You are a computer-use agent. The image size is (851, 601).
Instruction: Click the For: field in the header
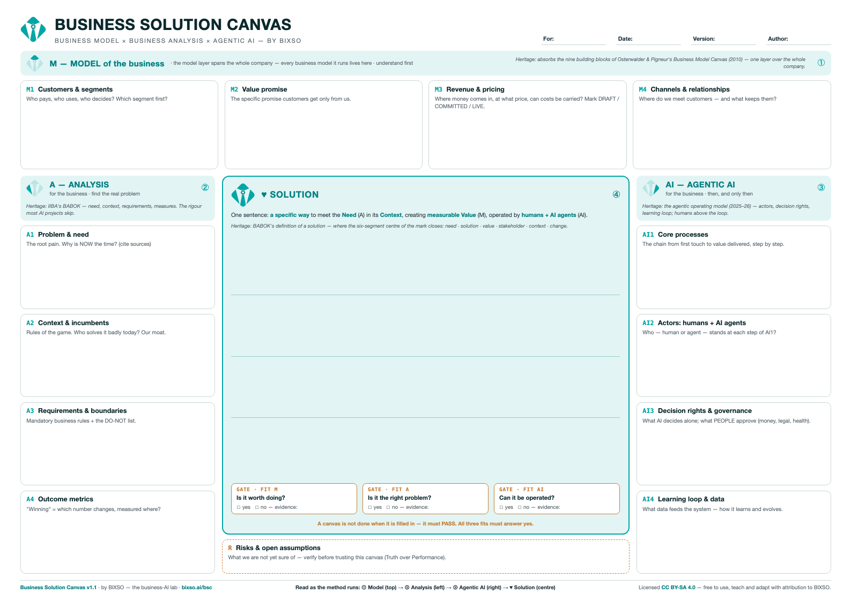tap(574, 39)
